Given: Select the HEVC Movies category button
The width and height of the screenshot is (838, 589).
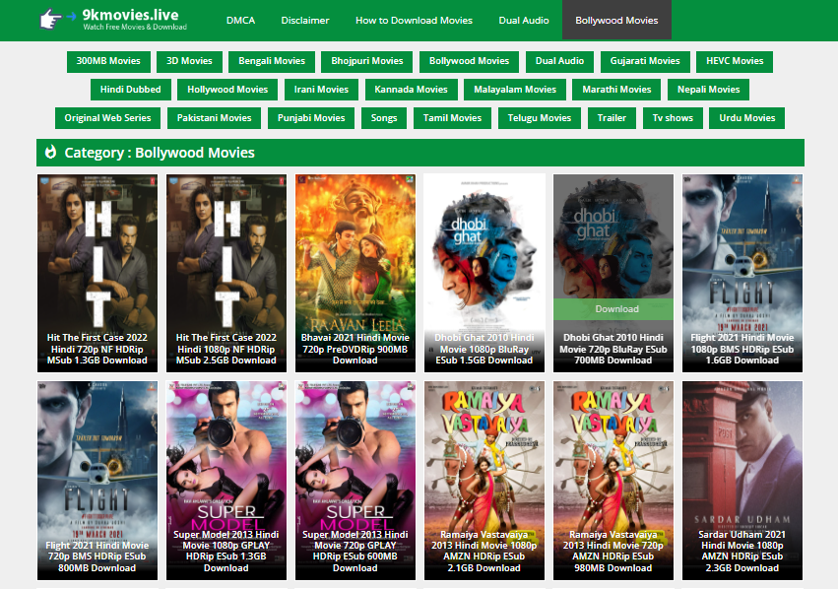Looking at the screenshot, I should [735, 61].
